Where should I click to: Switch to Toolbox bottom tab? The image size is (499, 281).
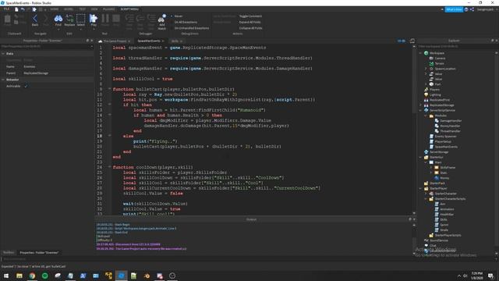[x=9, y=253]
